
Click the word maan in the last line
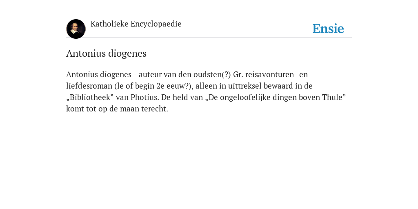[129, 109]
